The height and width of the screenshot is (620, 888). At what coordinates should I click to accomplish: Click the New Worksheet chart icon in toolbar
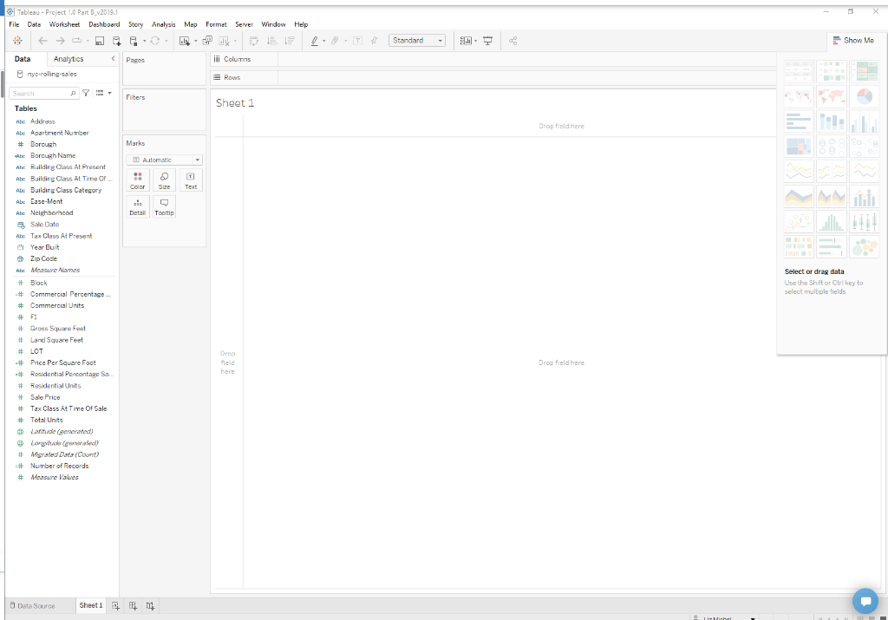[x=184, y=41]
